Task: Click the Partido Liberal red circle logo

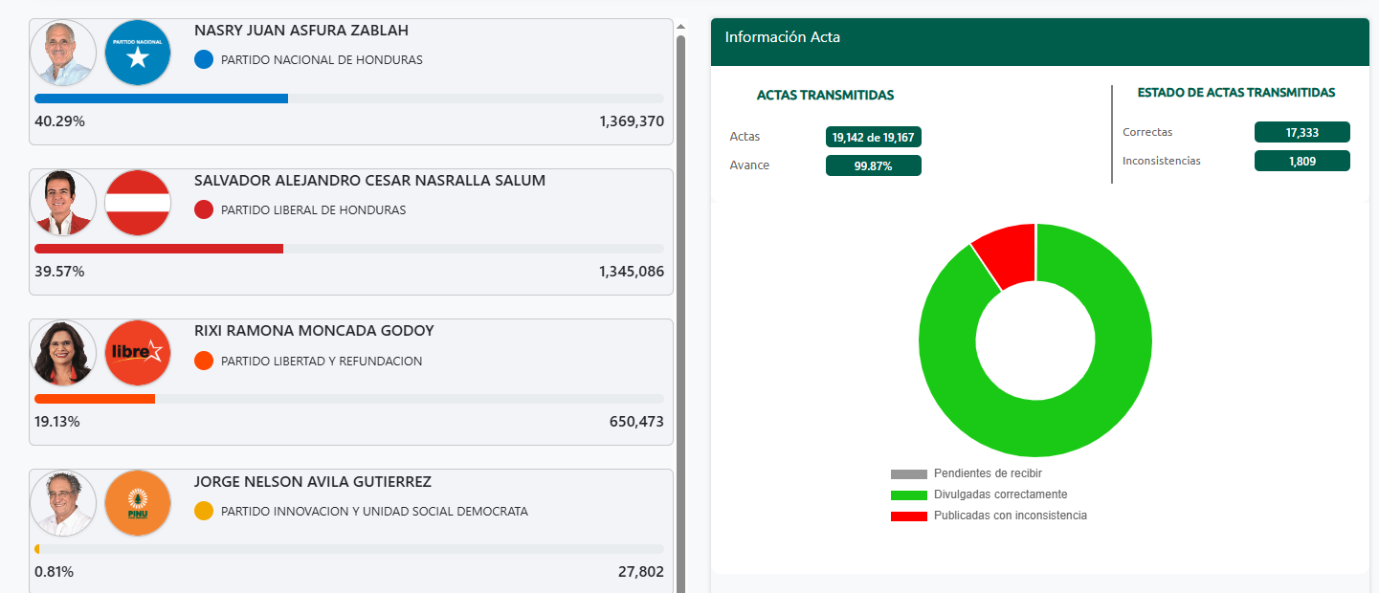Action: [x=137, y=203]
